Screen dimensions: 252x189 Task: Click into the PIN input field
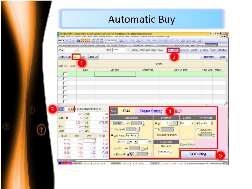119,50
